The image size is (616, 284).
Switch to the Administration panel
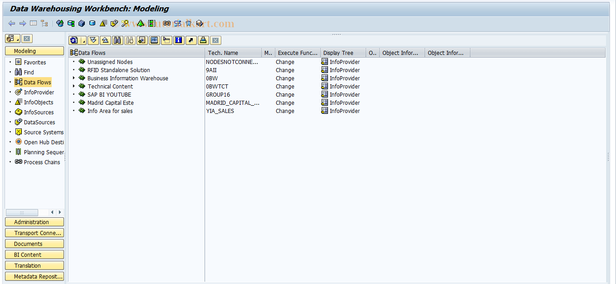(x=34, y=222)
